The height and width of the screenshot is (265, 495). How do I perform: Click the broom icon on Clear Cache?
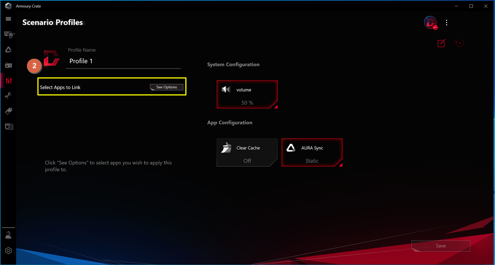226,148
